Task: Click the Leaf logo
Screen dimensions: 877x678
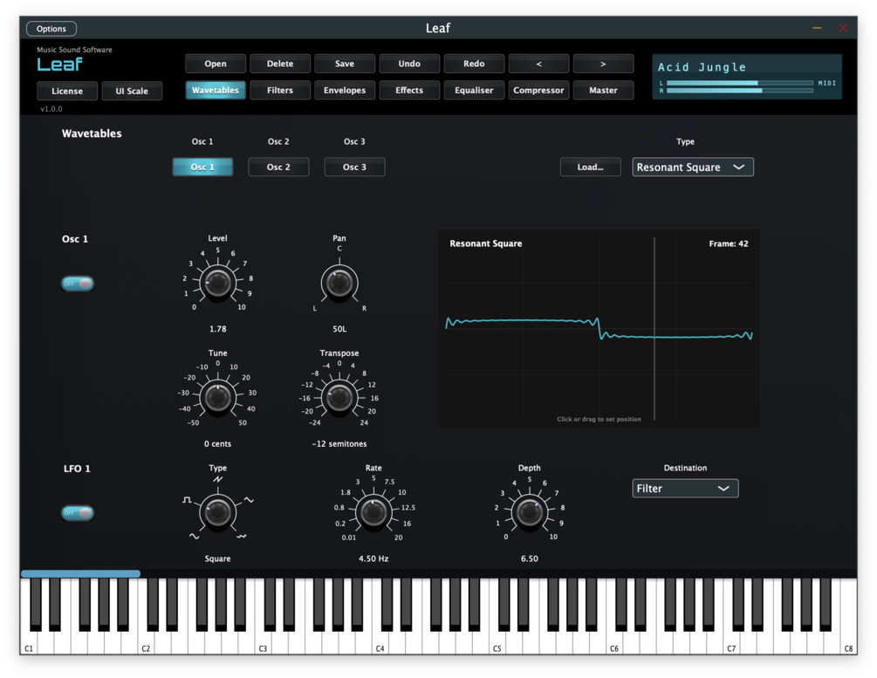Action: 60,65
